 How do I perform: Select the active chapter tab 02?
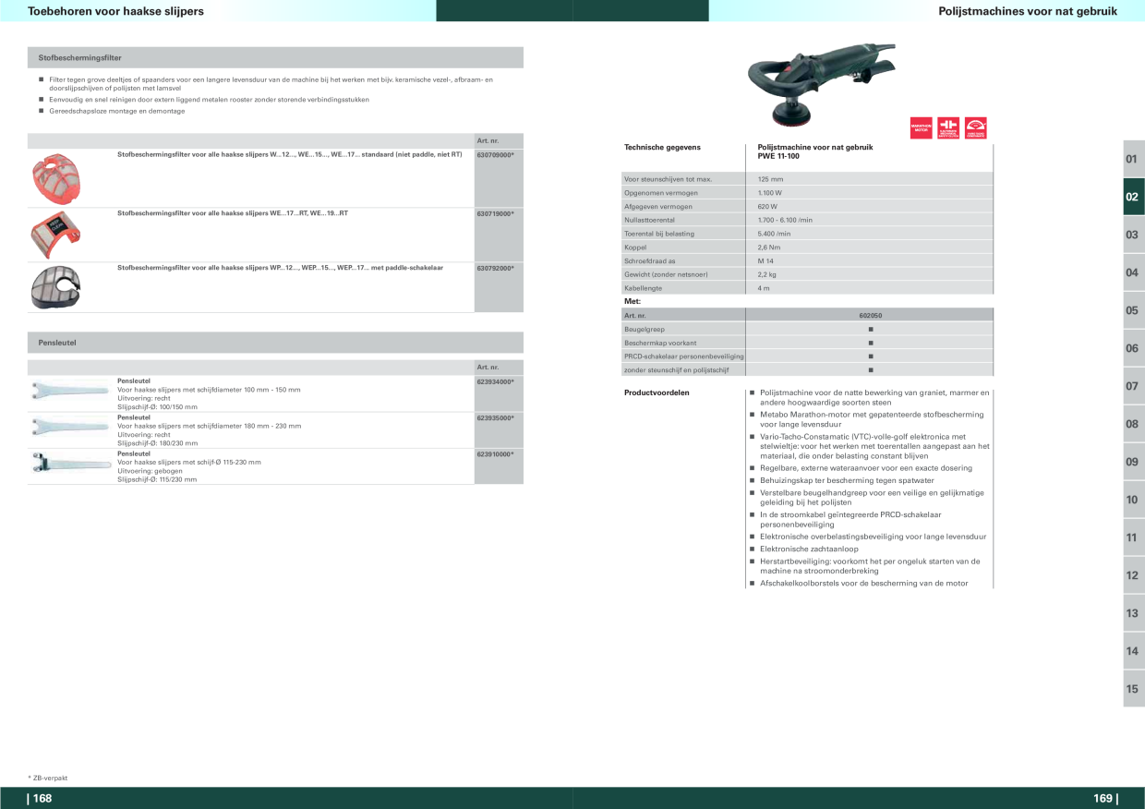[1133, 197]
